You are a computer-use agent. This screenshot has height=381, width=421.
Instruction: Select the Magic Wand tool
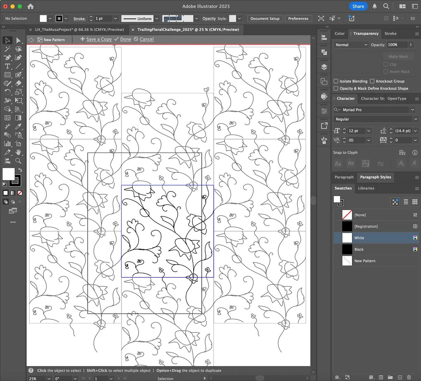tap(8, 49)
